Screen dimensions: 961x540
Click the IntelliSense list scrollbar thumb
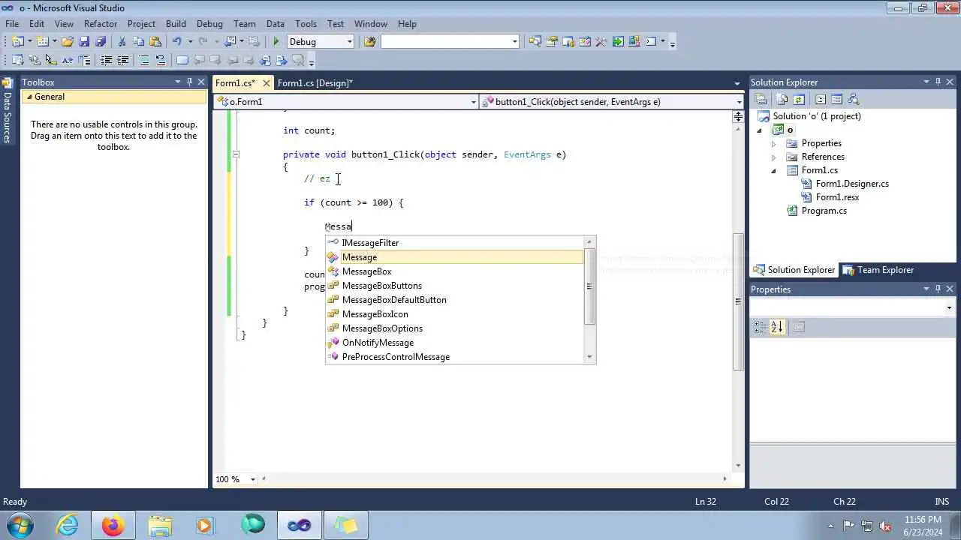(589, 286)
